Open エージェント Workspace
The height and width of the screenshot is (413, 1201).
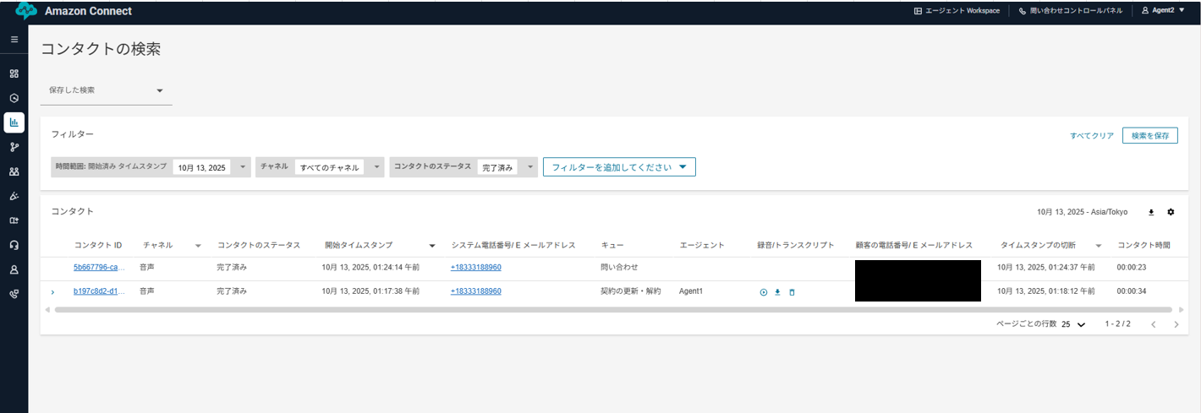957,11
